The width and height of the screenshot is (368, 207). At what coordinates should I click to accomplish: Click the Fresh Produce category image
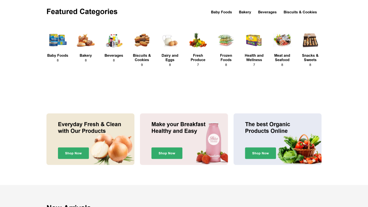coord(198,40)
